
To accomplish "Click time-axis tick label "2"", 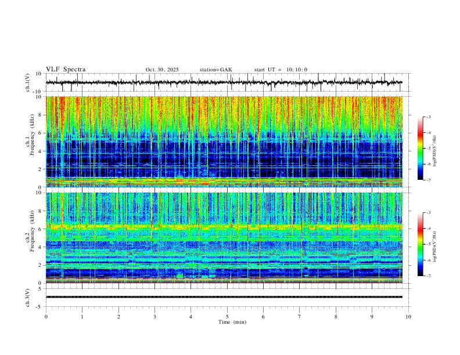I will pos(118,317).
